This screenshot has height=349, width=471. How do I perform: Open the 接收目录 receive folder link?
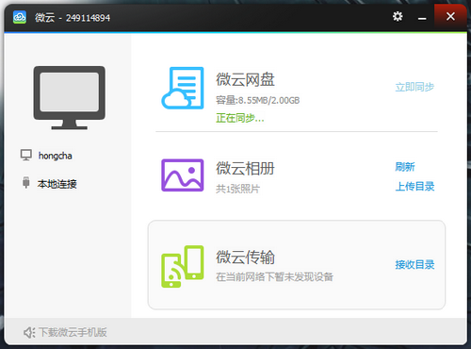(414, 264)
